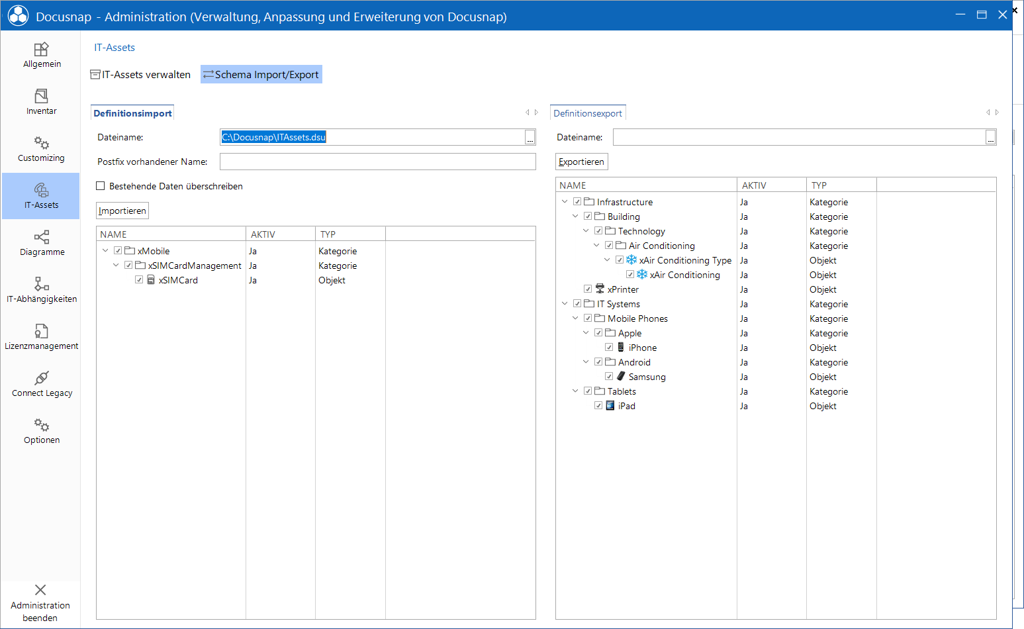The image size is (1024, 629).
Task: Click the iPad tablet icon
Action: click(x=610, y=405)
